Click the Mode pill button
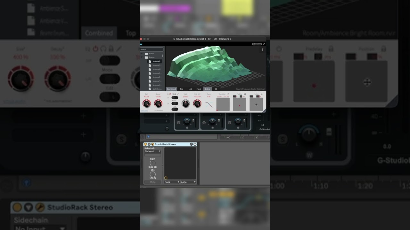Viewport: 410px width, 230px height. (175, 103)
